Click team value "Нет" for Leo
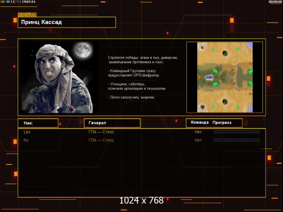The height and width of the screenshot is (212, 283). coord(198,132)
